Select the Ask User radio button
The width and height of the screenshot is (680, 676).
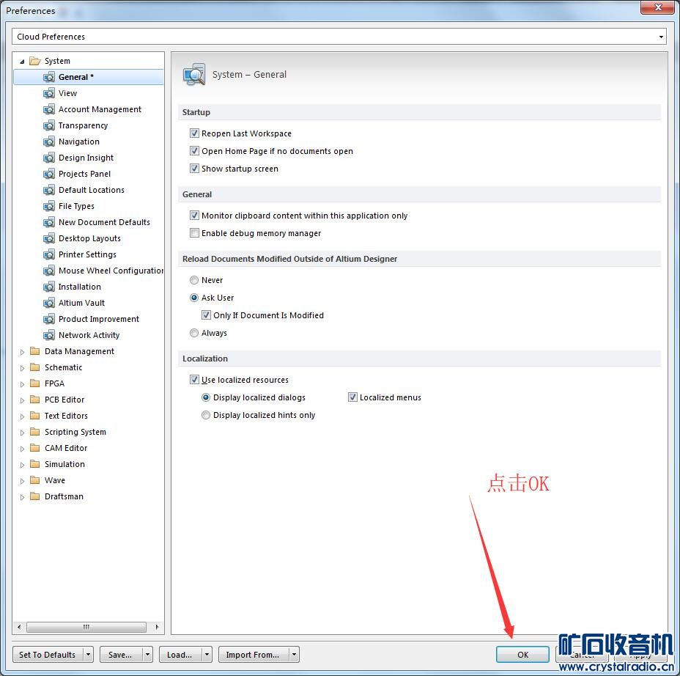pyautogui.click(x=194, y=298)
